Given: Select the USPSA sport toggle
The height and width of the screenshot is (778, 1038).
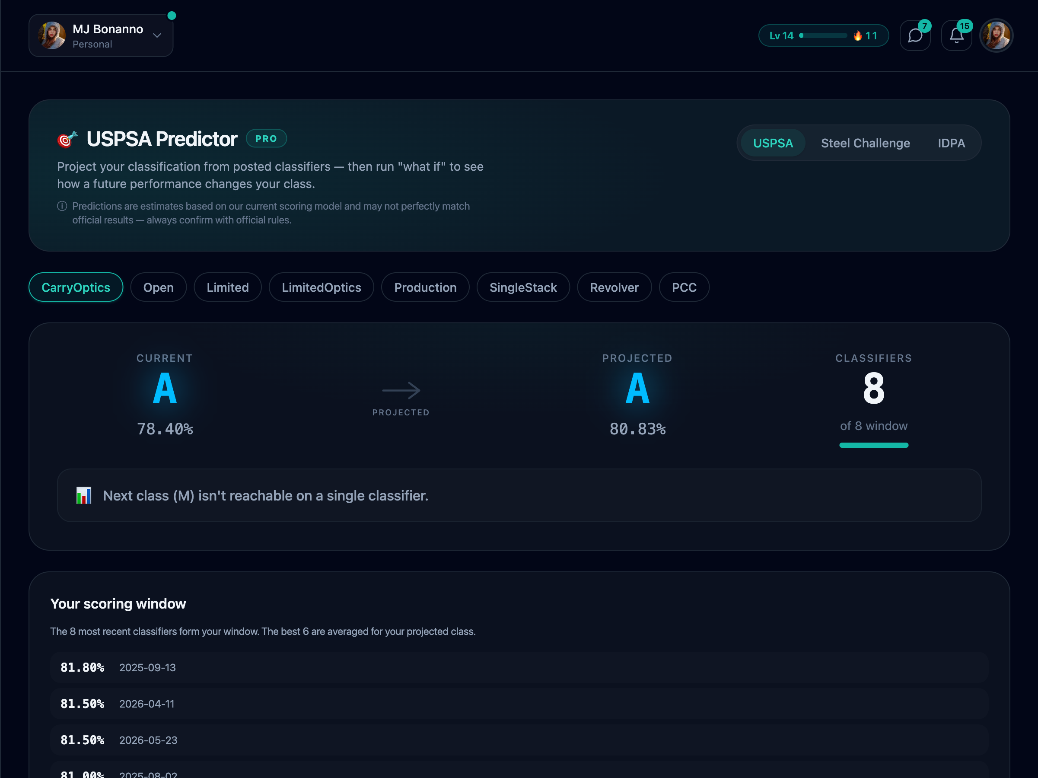Looking at the screenshot, I should tap(773, 143).
